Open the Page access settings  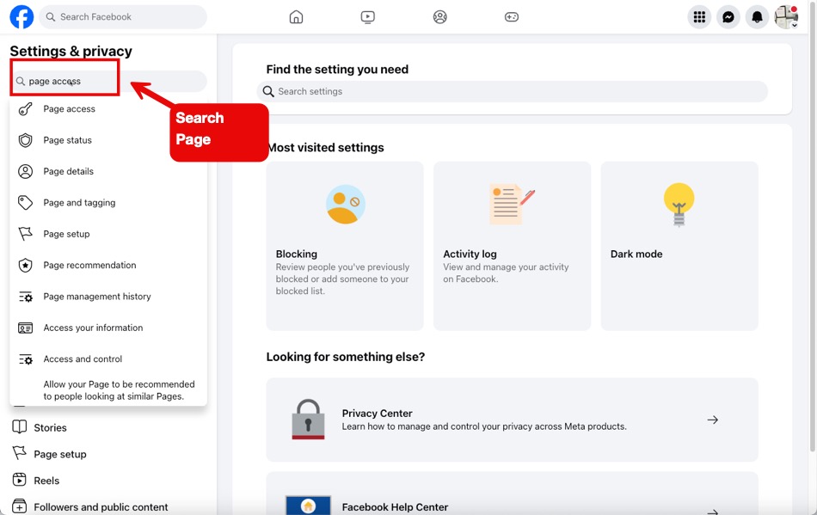tap(67, 108)
